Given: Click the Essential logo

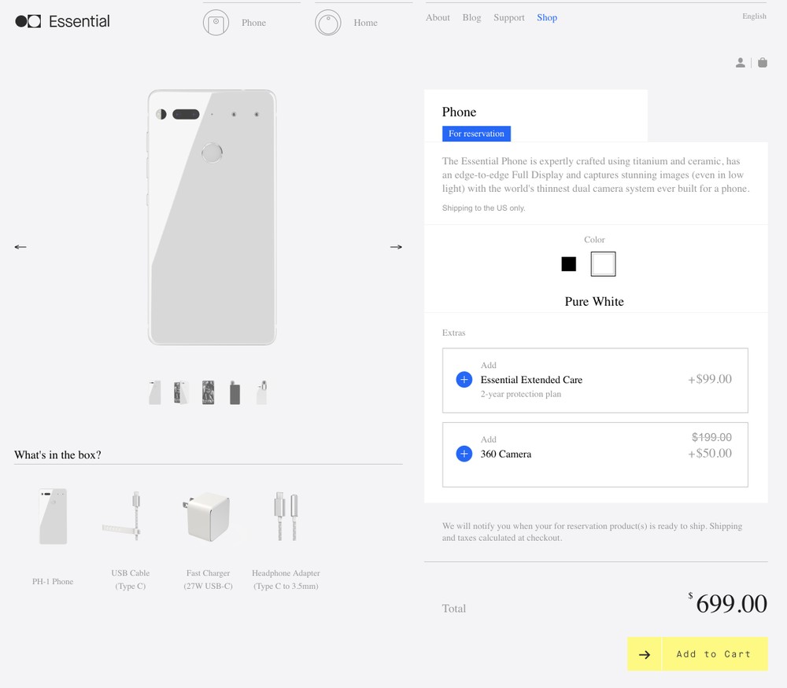Looking at the screenshot, I should tap(63, 21).
